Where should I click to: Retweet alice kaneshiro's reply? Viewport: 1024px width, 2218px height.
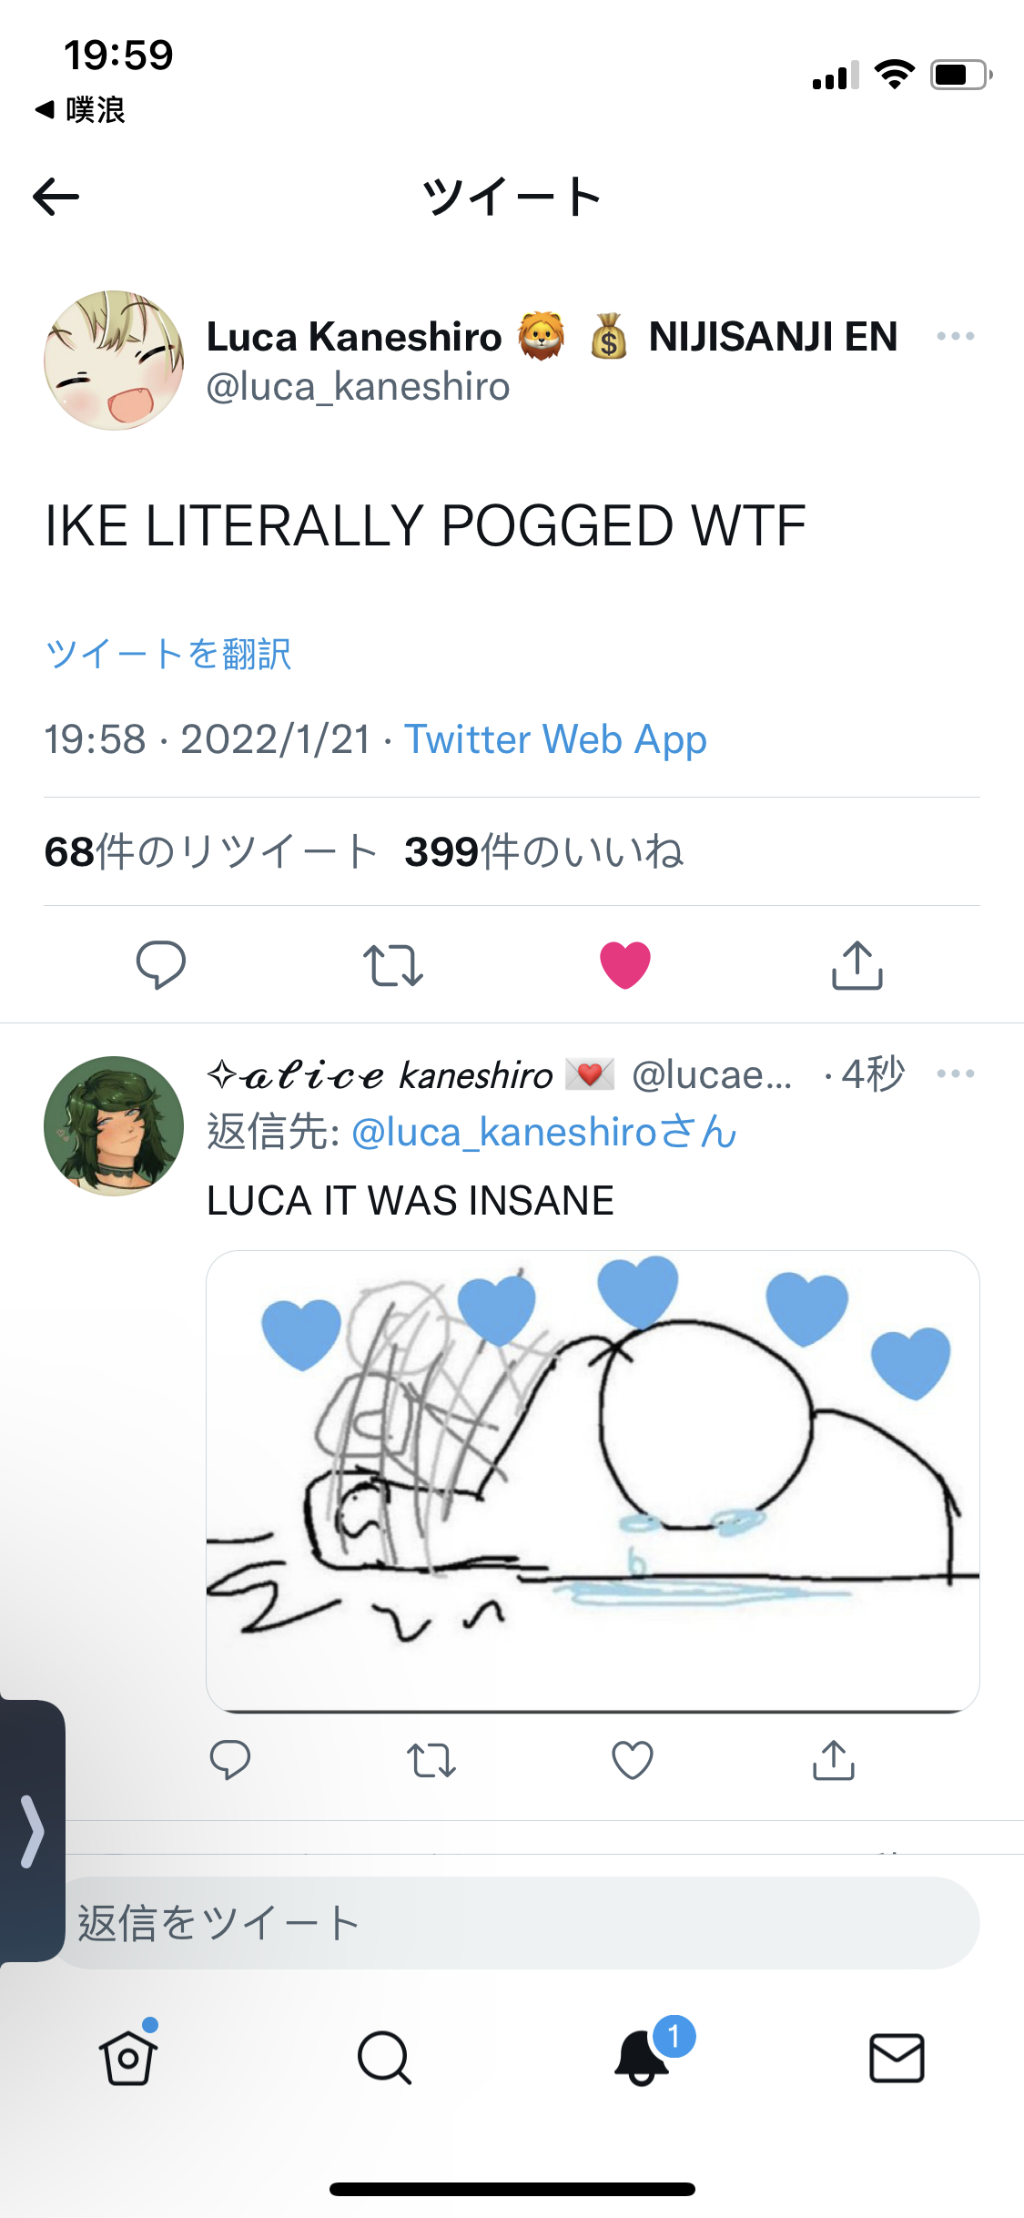(x=431, y=1760)
